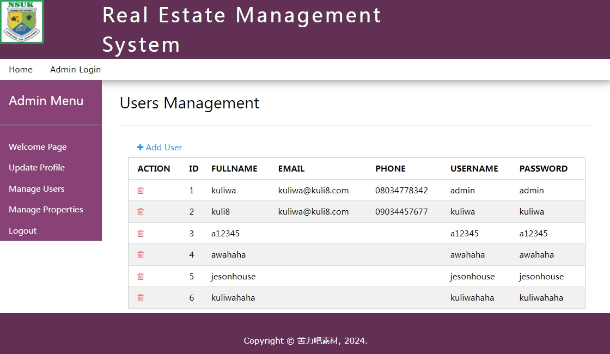Click the PHONE column header
This screenshot has height=354, width=610.
(x=390, y=169)
